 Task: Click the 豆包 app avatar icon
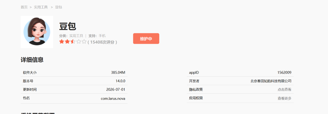click(x=37, y=32)
